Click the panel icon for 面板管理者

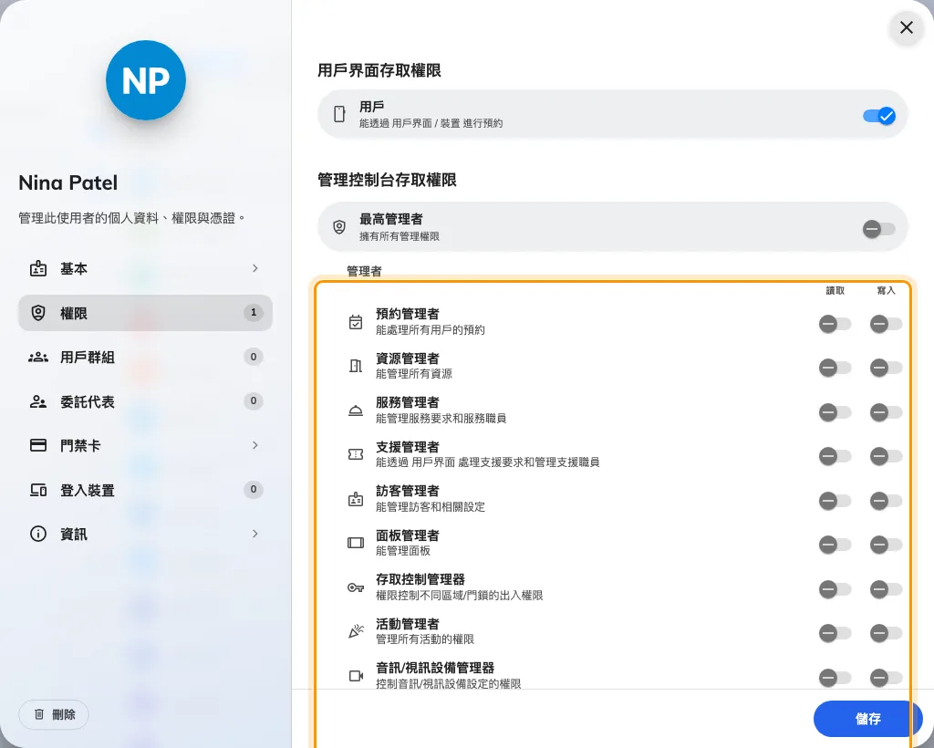(356, 543)
